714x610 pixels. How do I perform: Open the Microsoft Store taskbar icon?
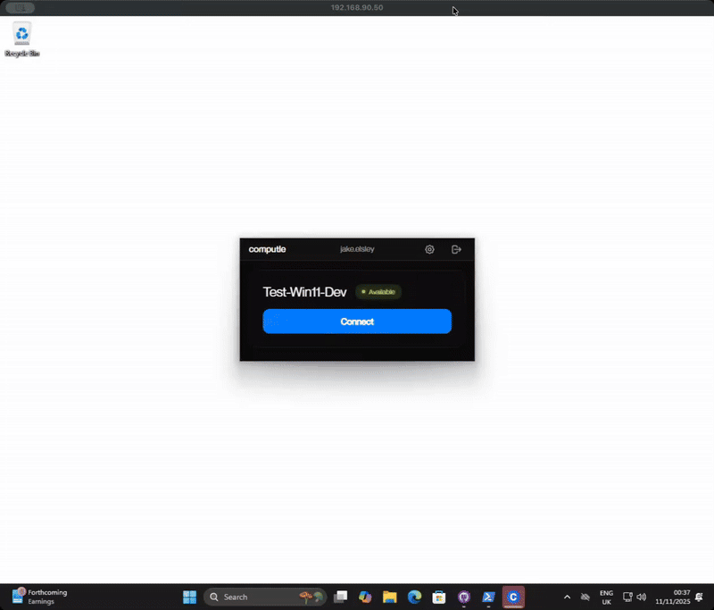tap(437, 597)
